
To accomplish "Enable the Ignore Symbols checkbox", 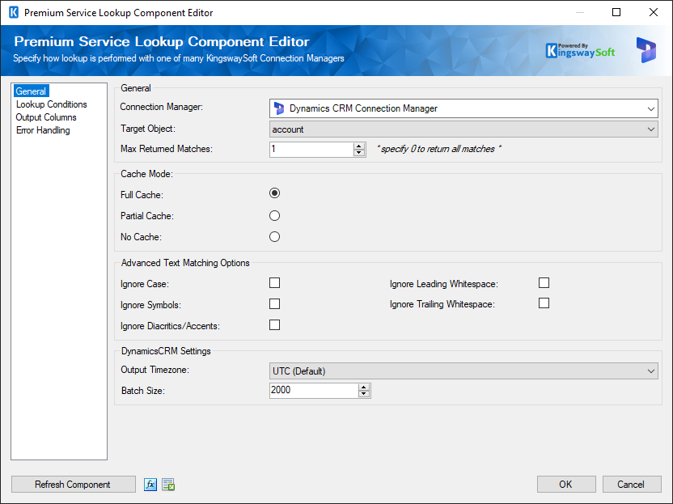I will click(x=275, y=304).
